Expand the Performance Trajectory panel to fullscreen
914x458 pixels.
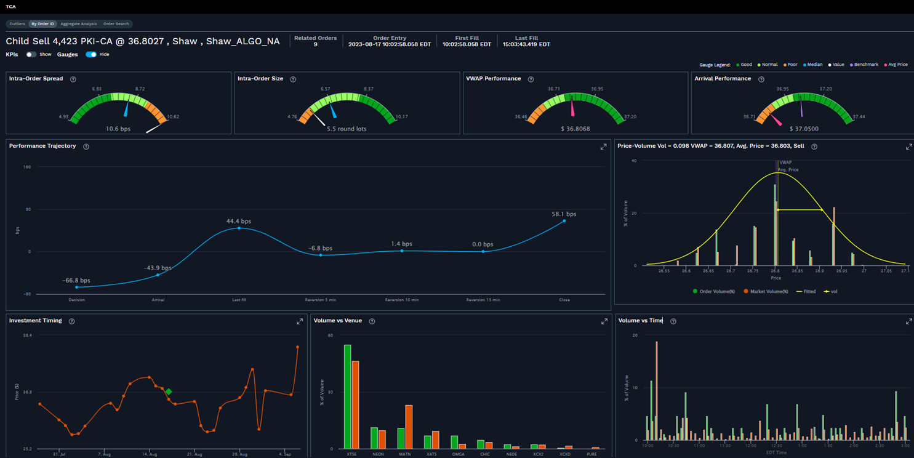point(603,147)
